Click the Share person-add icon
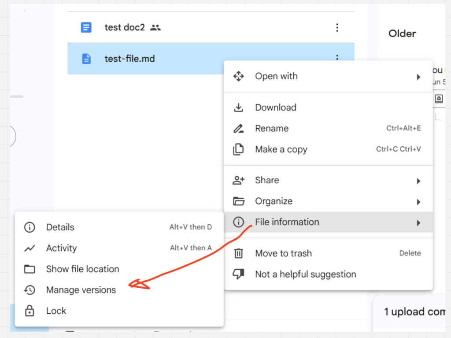The width and height of the screenshot is (451, 338). [x=238, y=180]
